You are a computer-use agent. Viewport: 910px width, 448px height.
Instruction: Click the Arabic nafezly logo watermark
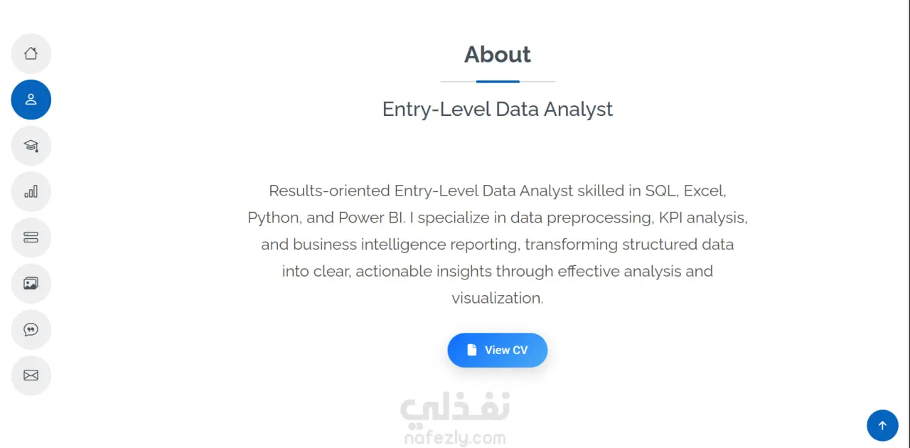tap(455, 407)
